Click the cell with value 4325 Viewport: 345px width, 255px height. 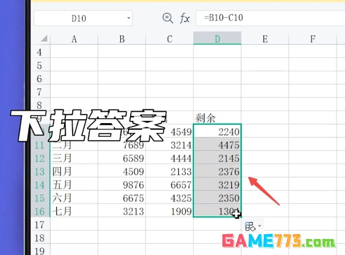pyautogui.click(x=169, y=198)
